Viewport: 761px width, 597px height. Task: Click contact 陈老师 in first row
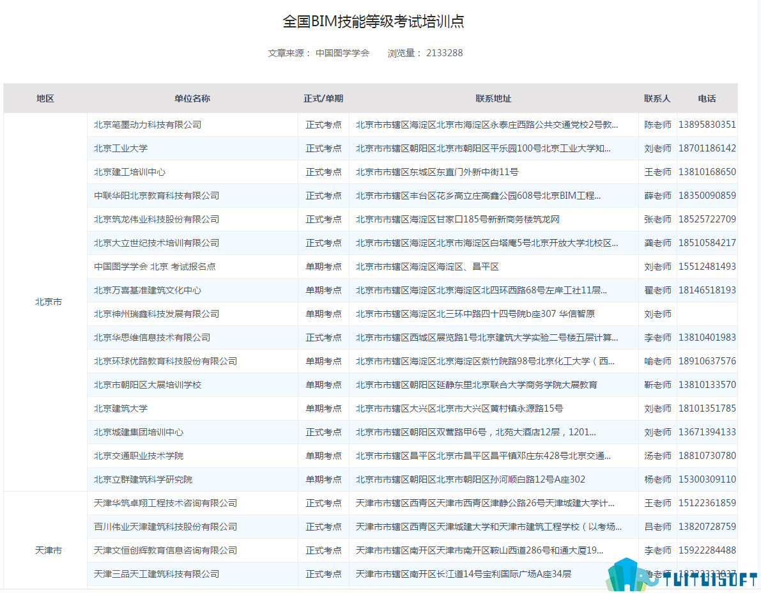point(657,125)
